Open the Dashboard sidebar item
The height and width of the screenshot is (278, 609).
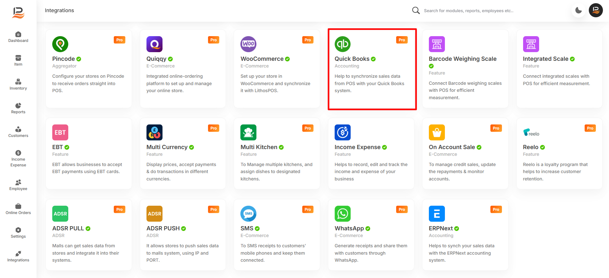(18, 37)
